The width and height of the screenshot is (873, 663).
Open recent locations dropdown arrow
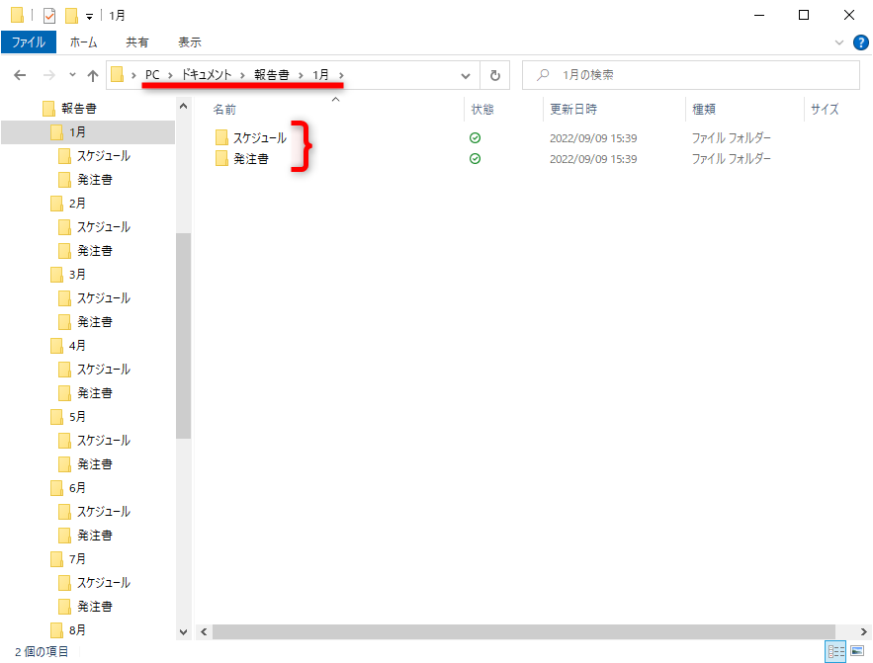(72, 75)
